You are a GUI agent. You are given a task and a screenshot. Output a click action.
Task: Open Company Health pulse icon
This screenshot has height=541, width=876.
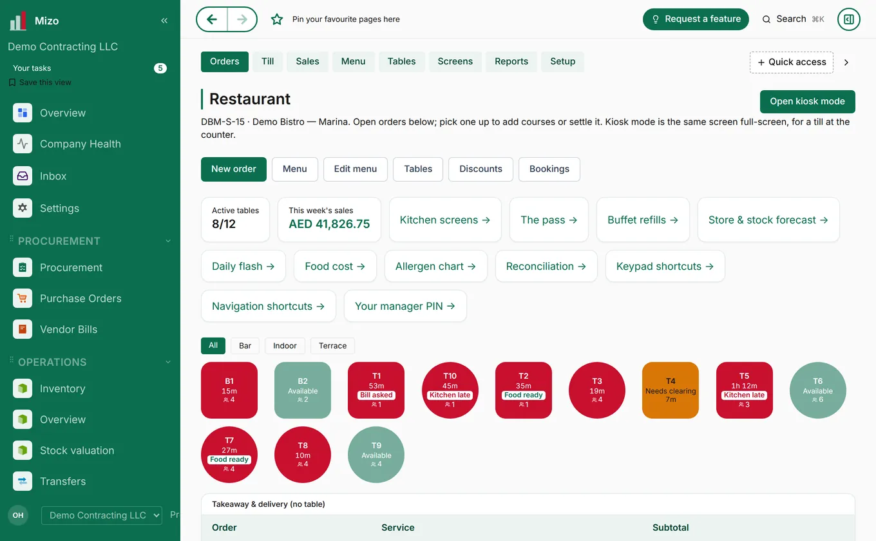pos(23,144)
